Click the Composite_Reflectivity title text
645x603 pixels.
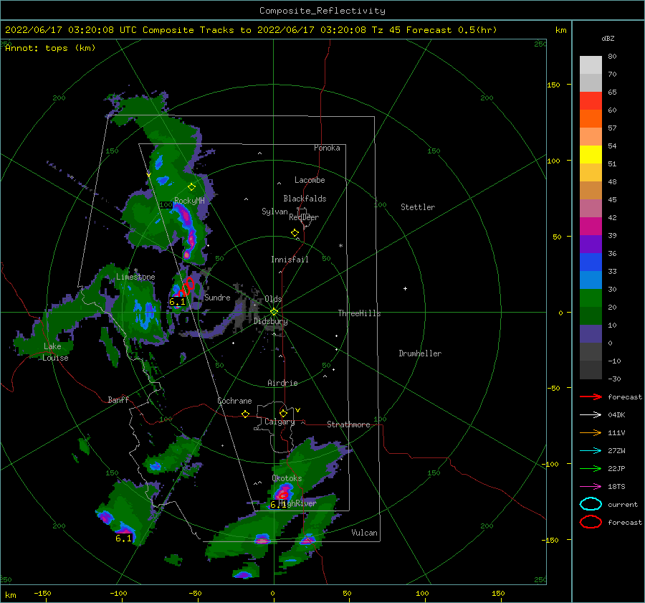tap(322, 11)
